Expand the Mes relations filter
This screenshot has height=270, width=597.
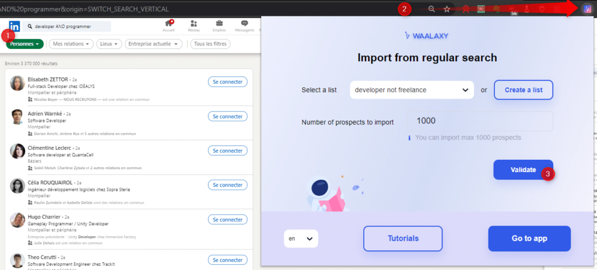[x=71, y=44]
